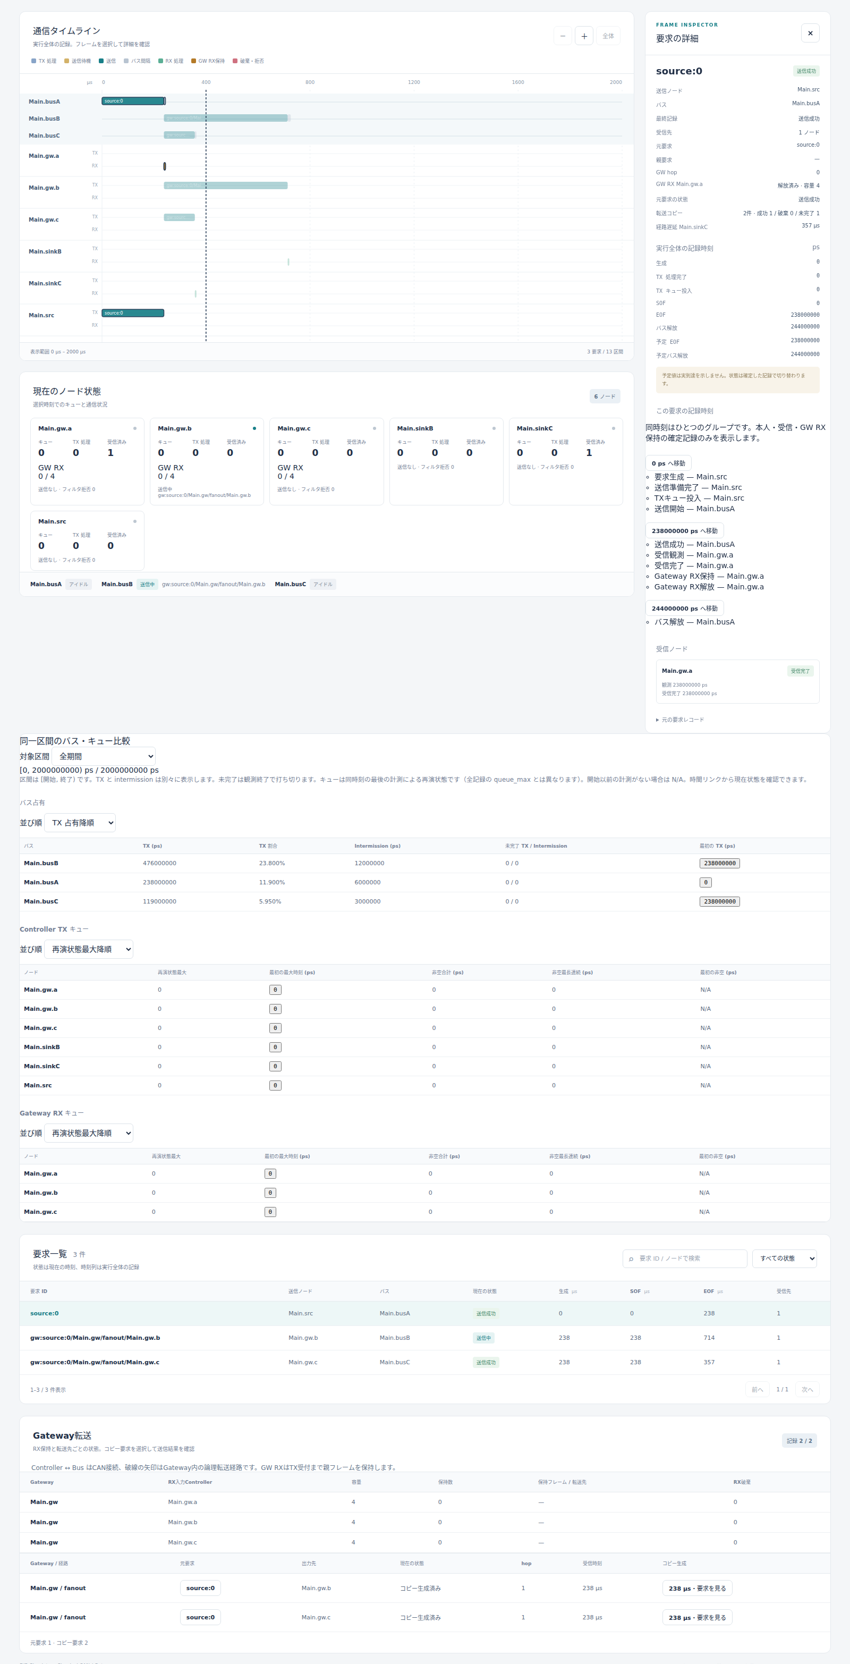Close the Frame Inspector panel
The image size is (850, 1664).
(x=810, y=33)
